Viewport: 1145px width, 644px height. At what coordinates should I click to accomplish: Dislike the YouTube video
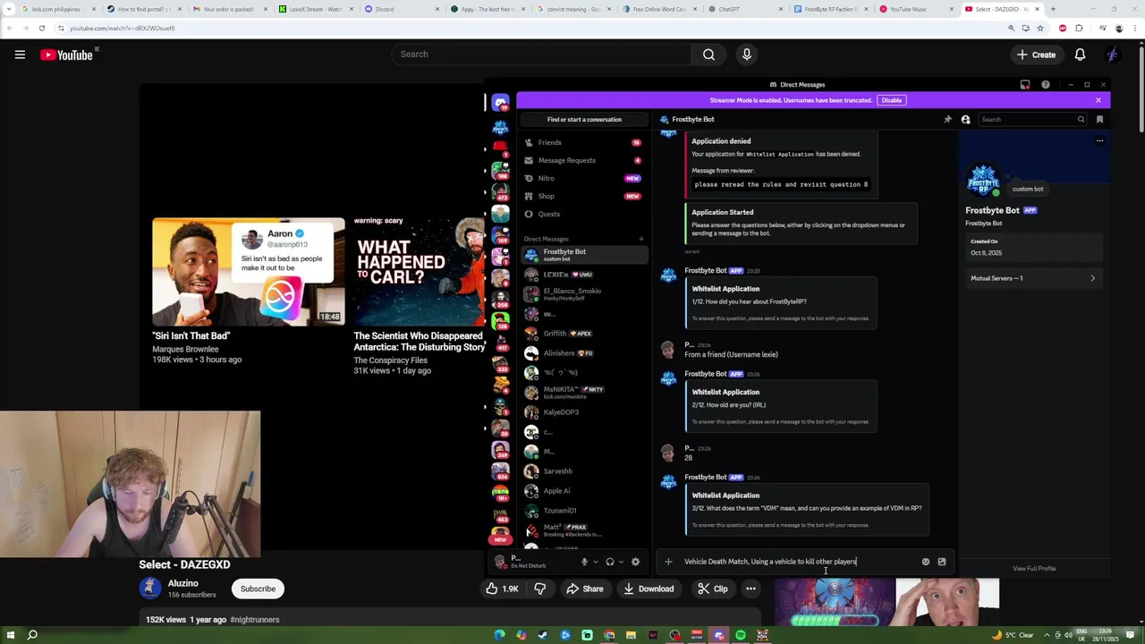point(539,589)
